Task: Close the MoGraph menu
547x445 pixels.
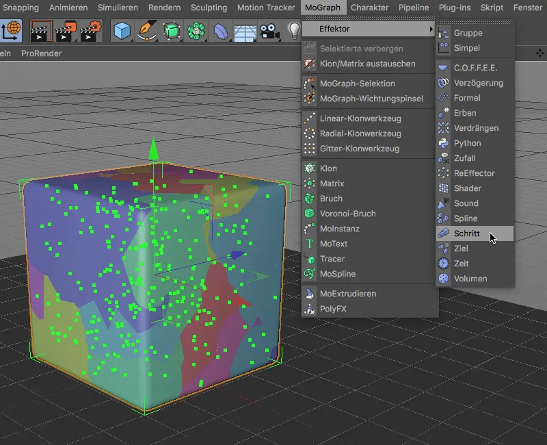Action: (x=323, y=8)
